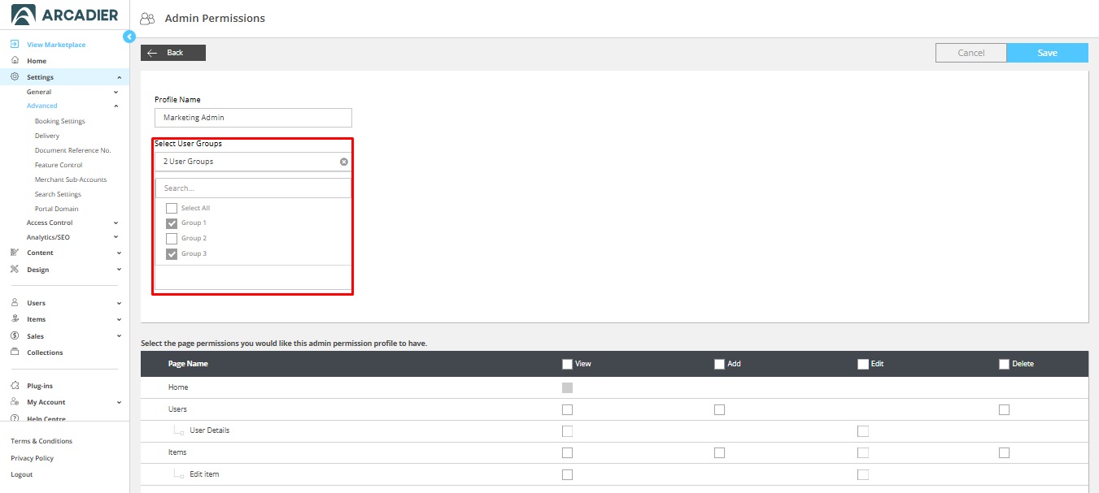Click the Save button
Image resolution: width=1099 pixels, height=493 pixels.
point(1047,53)
